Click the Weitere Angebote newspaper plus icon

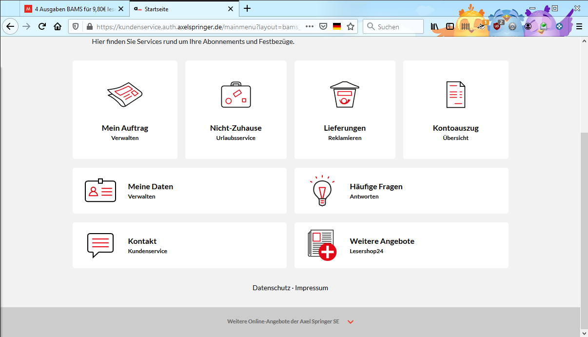322,245
